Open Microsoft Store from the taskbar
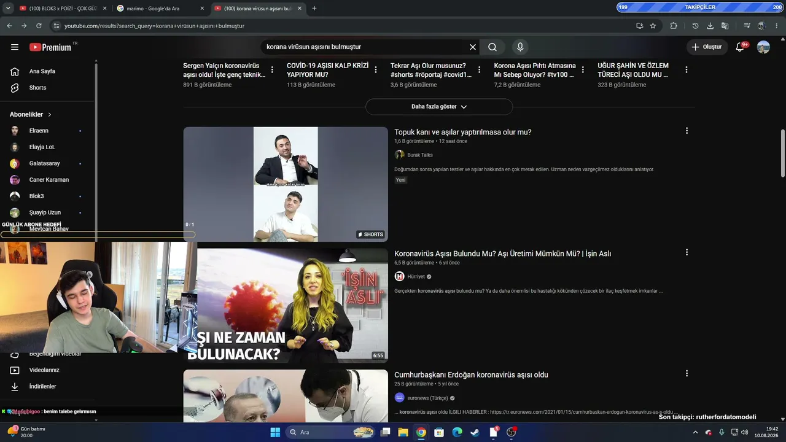 [439, 432]
